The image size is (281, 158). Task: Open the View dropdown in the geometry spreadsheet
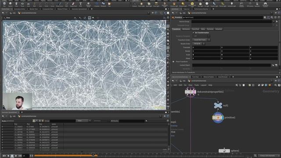point(83,121)
